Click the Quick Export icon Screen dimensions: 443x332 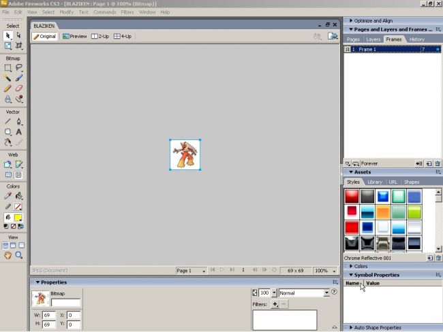coord(333,36)
